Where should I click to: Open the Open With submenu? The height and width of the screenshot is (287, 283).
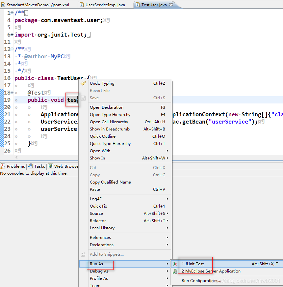(100, 151)
